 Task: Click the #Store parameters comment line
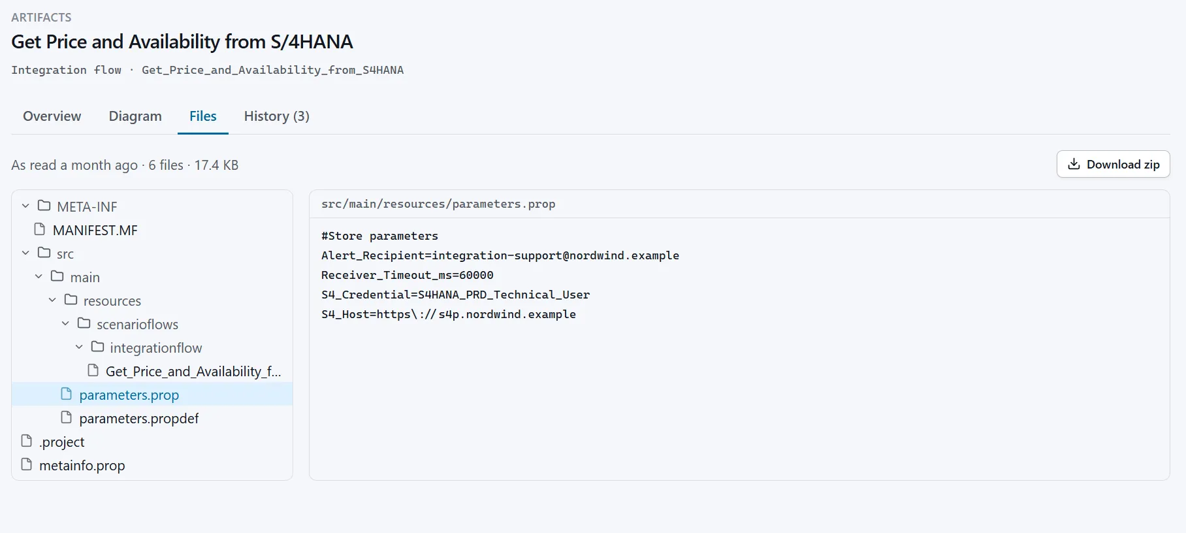(x=379, y=236)
